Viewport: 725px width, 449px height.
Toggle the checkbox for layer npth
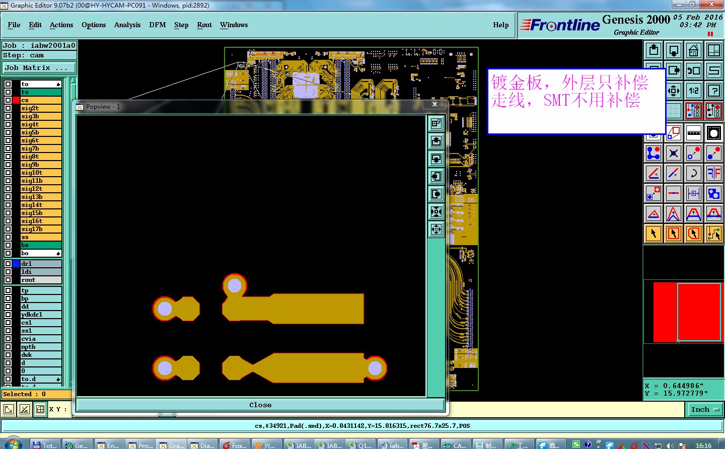[x=8, y=347]
